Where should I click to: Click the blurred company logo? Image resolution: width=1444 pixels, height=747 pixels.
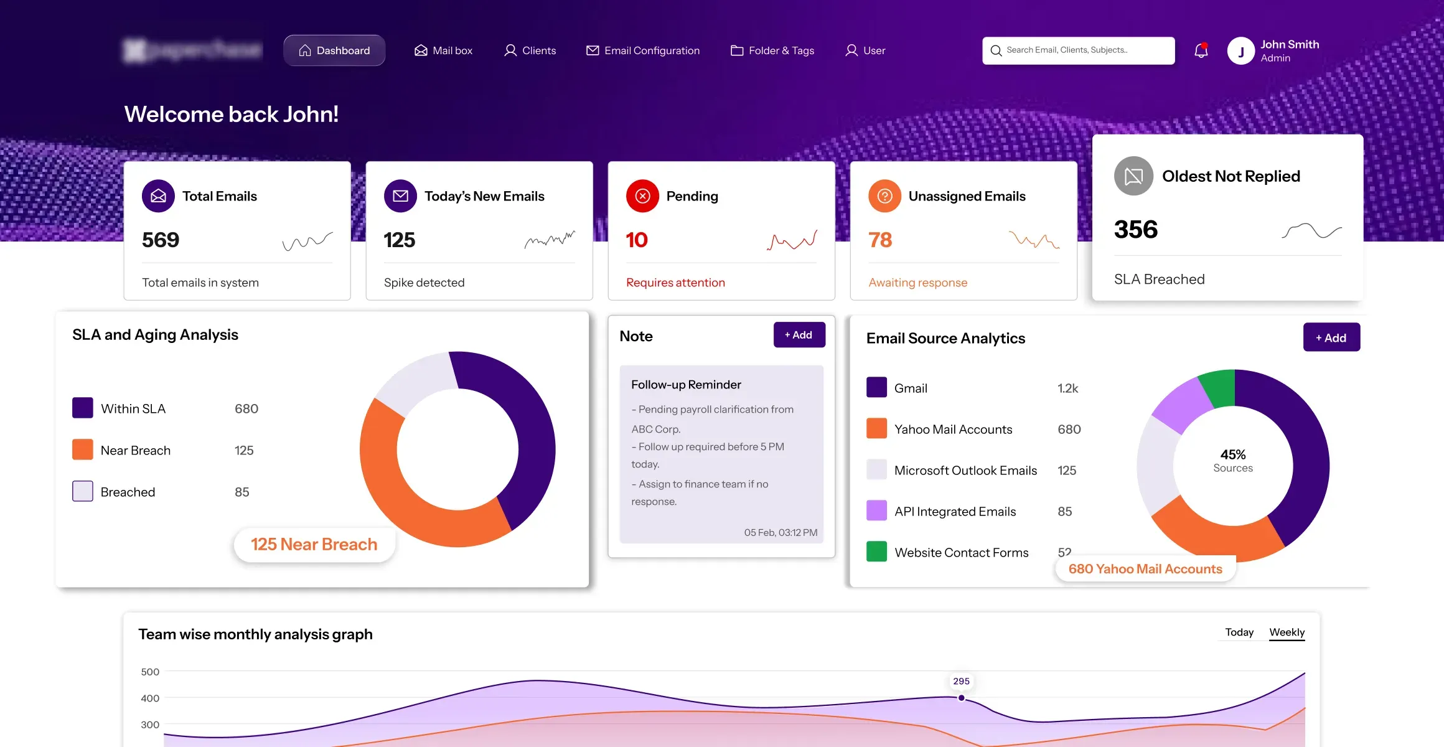(192, 50)
